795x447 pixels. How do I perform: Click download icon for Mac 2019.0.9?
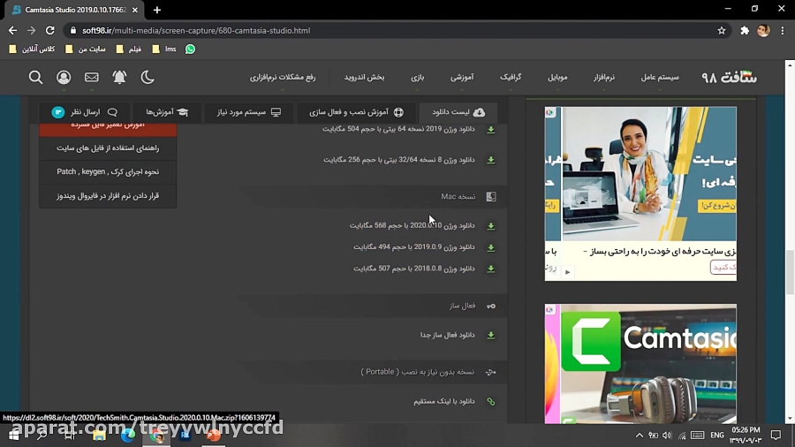click(491, 248)
